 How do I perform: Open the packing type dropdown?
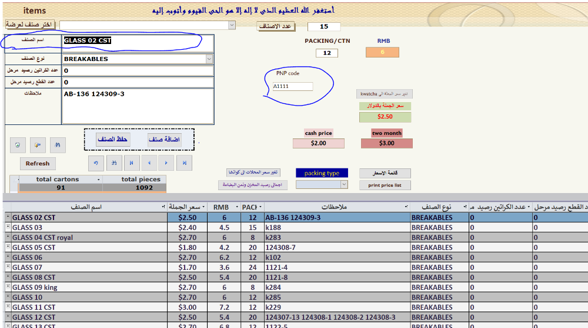[x=344, y=184]
